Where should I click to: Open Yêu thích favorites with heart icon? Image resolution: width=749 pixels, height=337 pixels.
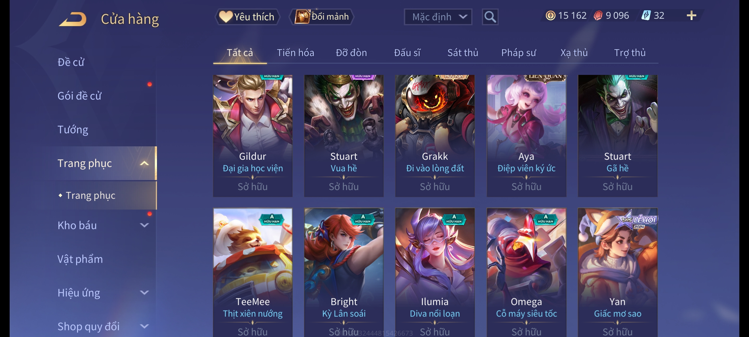[x=247, y=17]
